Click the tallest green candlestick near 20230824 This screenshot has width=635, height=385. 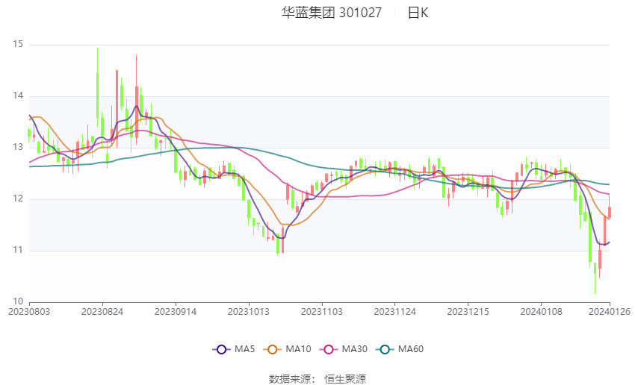pyautogui.click(x=97, y=95)
